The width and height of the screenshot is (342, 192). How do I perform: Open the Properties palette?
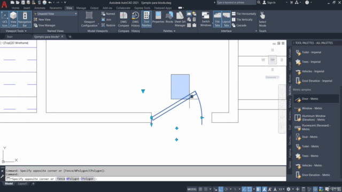pyautogui.click(x=158, y=18)
